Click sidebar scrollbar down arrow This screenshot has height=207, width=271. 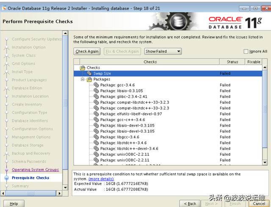click(x=65, y=187)
